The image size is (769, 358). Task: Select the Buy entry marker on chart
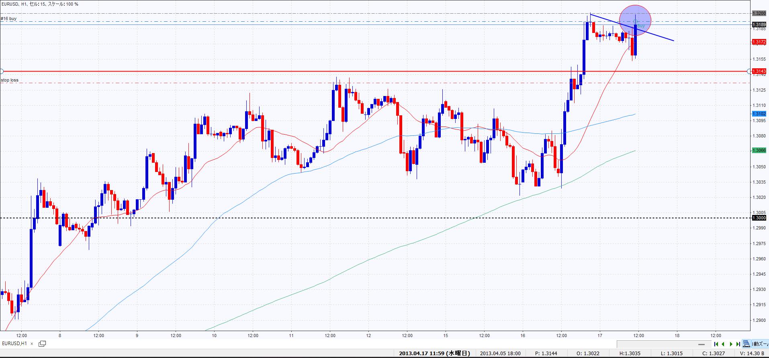point(640,26)
